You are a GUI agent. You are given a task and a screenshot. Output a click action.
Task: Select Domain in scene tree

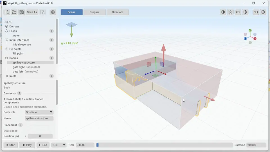14,26
